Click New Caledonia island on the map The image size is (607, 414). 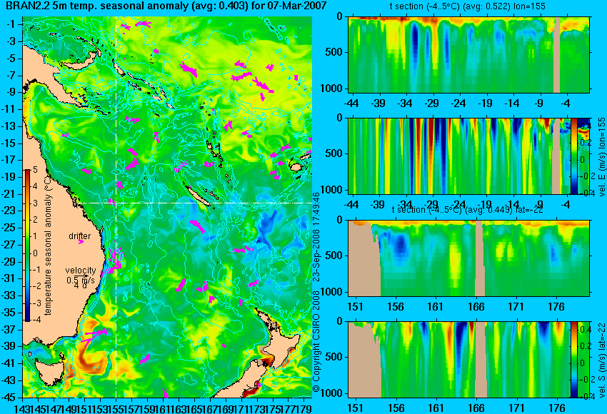coord(199,196)
